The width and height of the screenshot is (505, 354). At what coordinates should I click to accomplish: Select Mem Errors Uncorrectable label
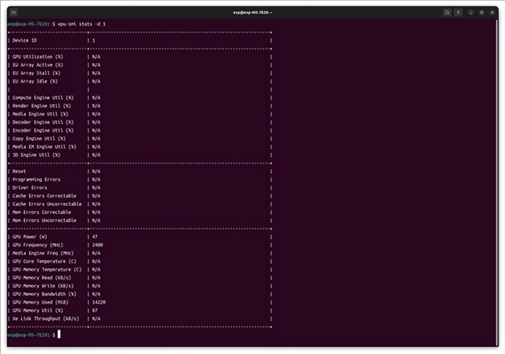tap(44, 221)
